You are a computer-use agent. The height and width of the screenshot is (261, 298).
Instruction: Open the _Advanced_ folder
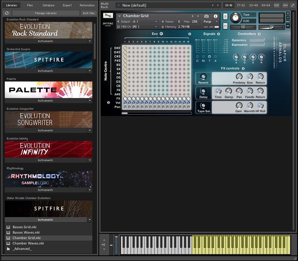48,249
